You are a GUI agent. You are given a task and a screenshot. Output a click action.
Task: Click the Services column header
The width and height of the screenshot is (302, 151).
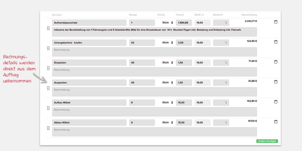click(57, 15)
